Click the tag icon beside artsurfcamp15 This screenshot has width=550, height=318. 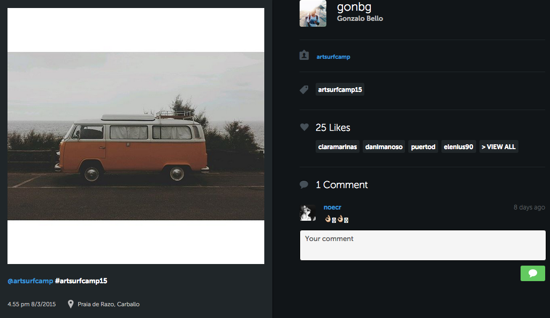tap(304, 90)
